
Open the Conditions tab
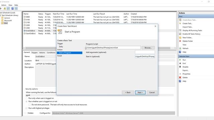51,53
